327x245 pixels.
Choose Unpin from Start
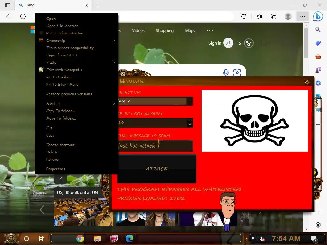(x=77, y=55)
